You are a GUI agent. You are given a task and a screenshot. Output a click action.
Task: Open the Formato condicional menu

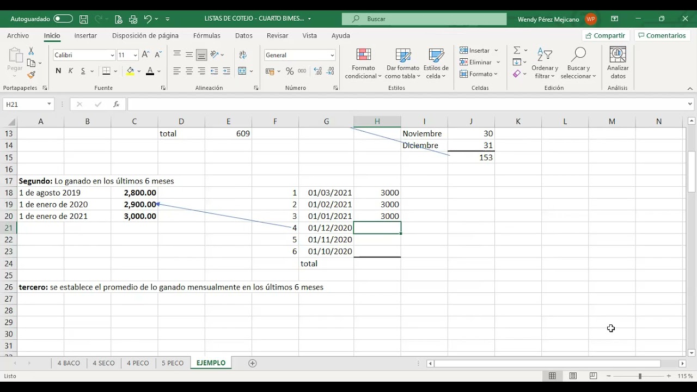[x=363, y=64]
